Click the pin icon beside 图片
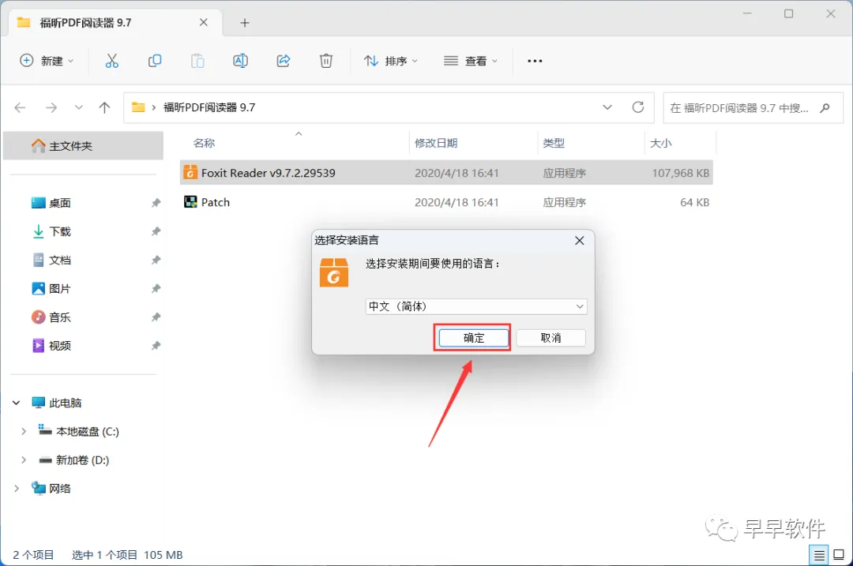853x566 pixels. [156, 289]
